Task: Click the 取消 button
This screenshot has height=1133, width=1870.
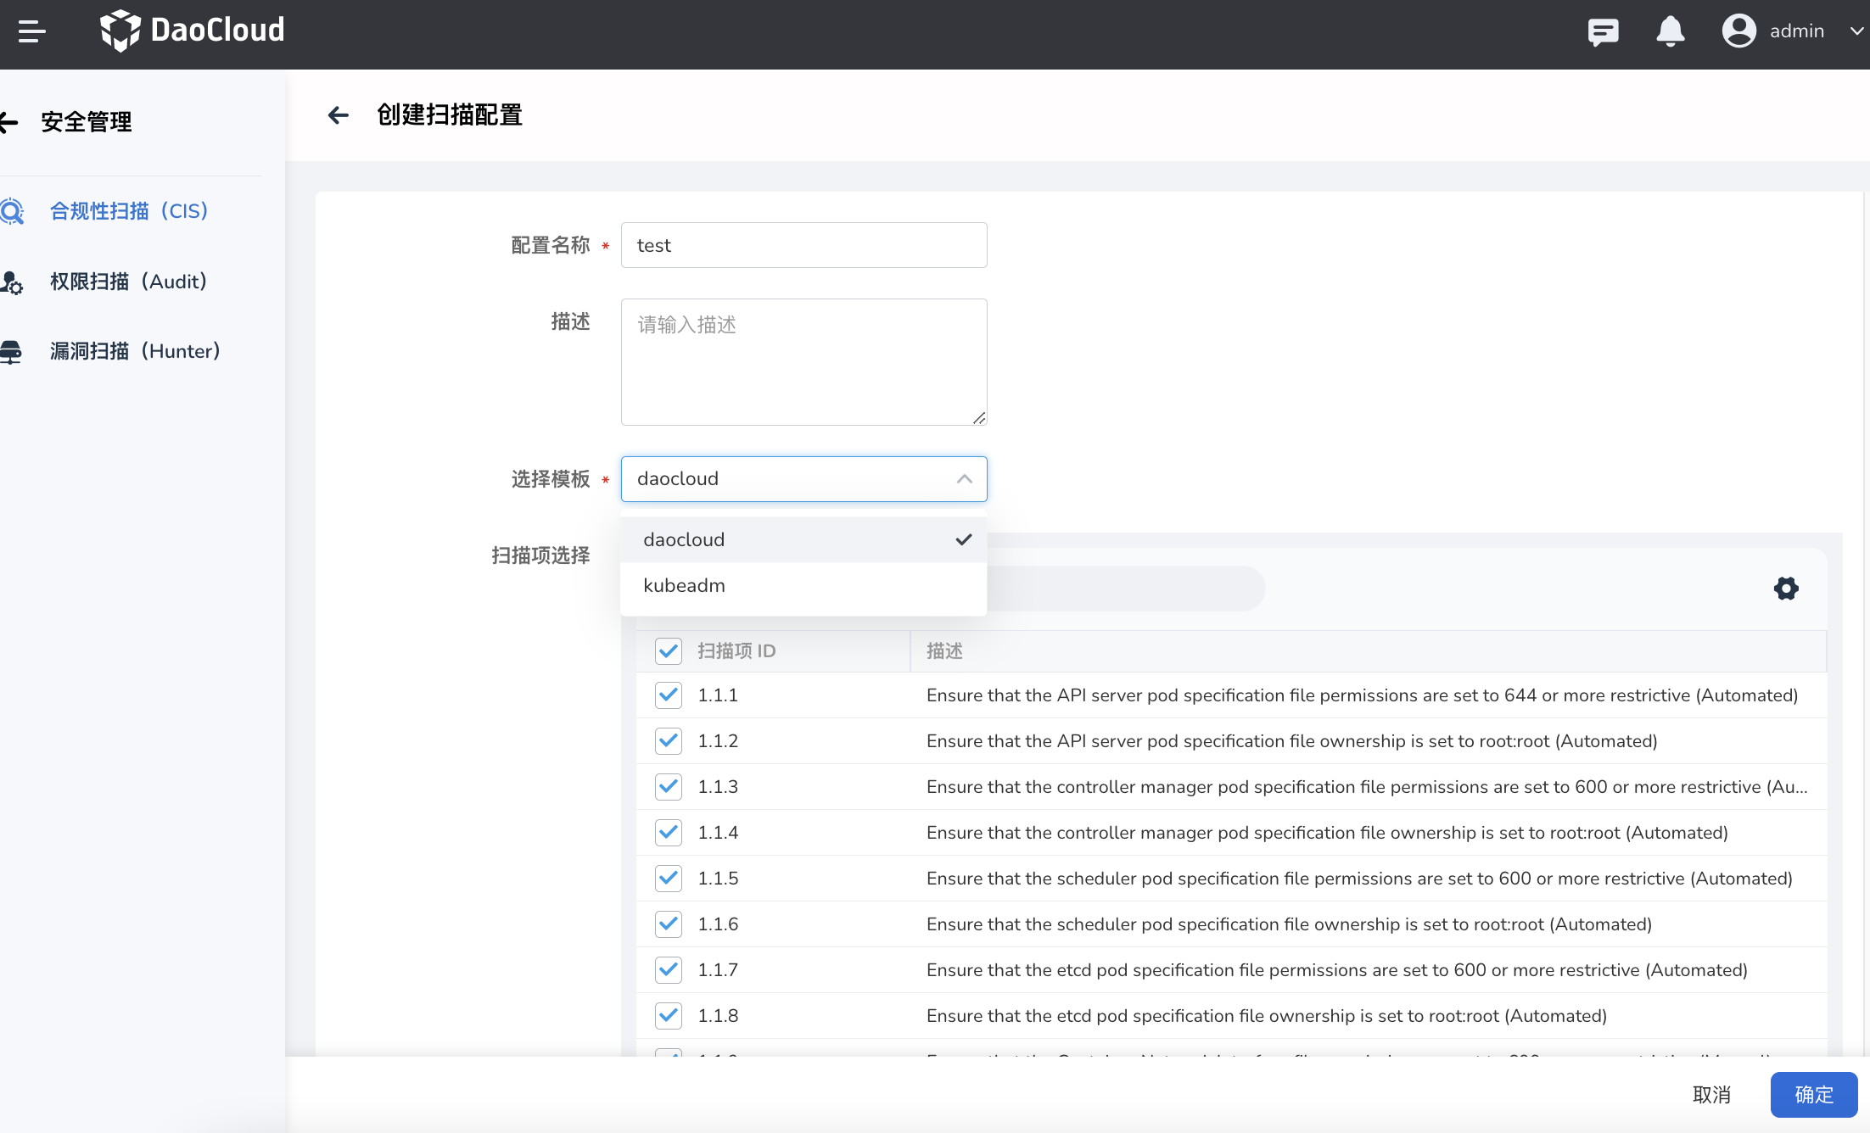Action: 1711,1095
